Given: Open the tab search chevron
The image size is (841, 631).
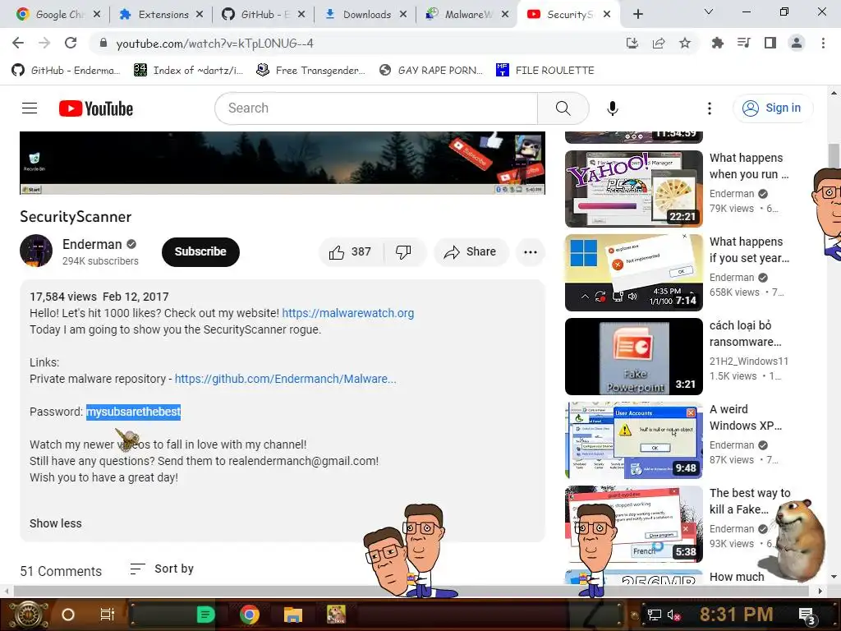Looking at the screenshot, I should (x=708, y=12).
